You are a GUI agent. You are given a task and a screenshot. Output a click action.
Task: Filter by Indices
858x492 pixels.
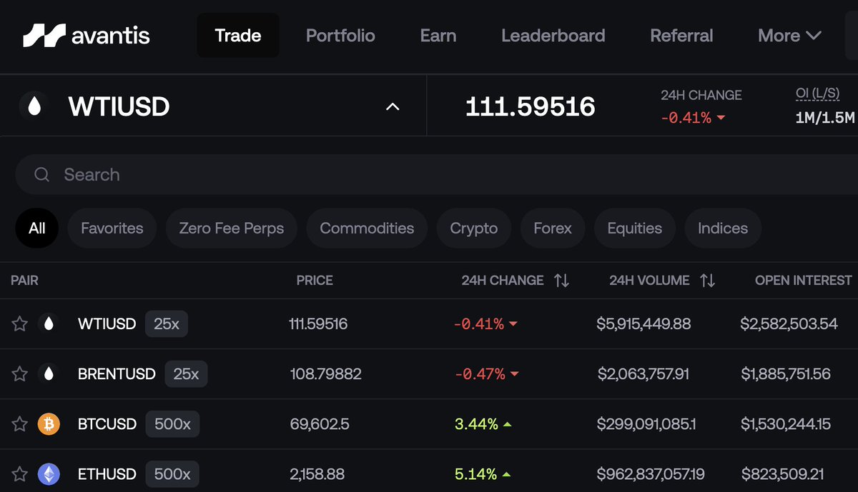723,229
